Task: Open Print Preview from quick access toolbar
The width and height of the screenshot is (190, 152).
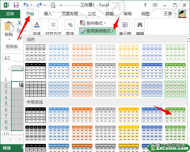Action: (x=53, y=5)
